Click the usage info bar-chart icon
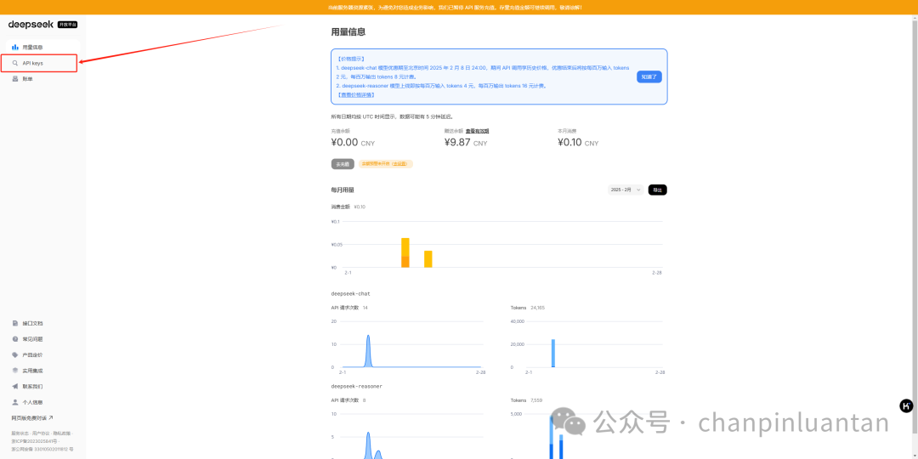This screenshot has height=459, width=918. point(15,47)
